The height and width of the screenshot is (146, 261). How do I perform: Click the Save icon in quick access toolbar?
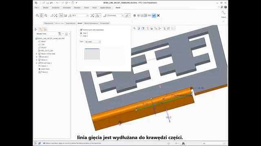(x=48, y=3)
